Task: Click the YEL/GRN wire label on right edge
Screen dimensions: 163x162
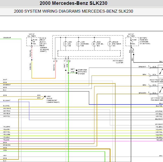Action: [159, 135]
